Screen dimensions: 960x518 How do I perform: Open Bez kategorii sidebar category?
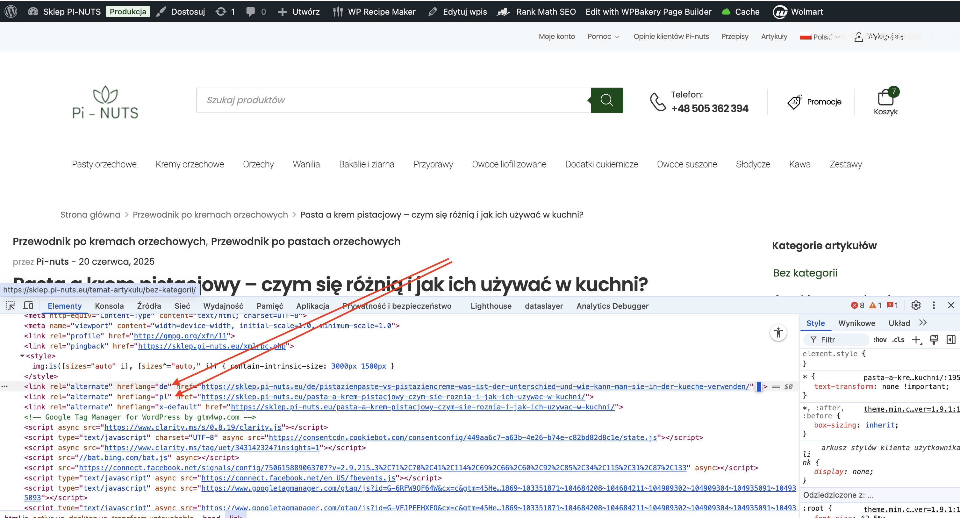pos(805,273)
